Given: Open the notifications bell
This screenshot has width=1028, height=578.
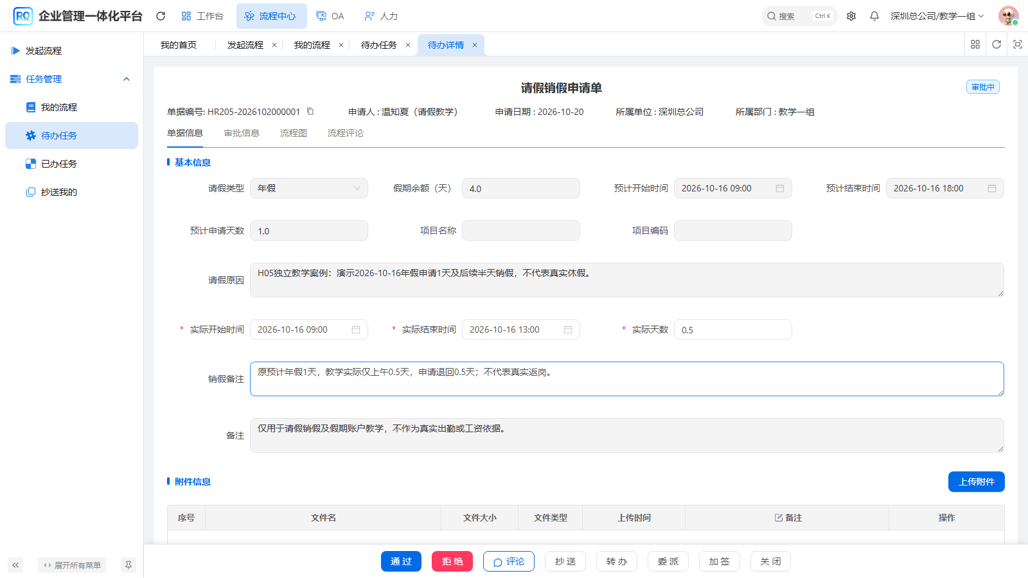Looking at the screenshot, I should (874, 16).
